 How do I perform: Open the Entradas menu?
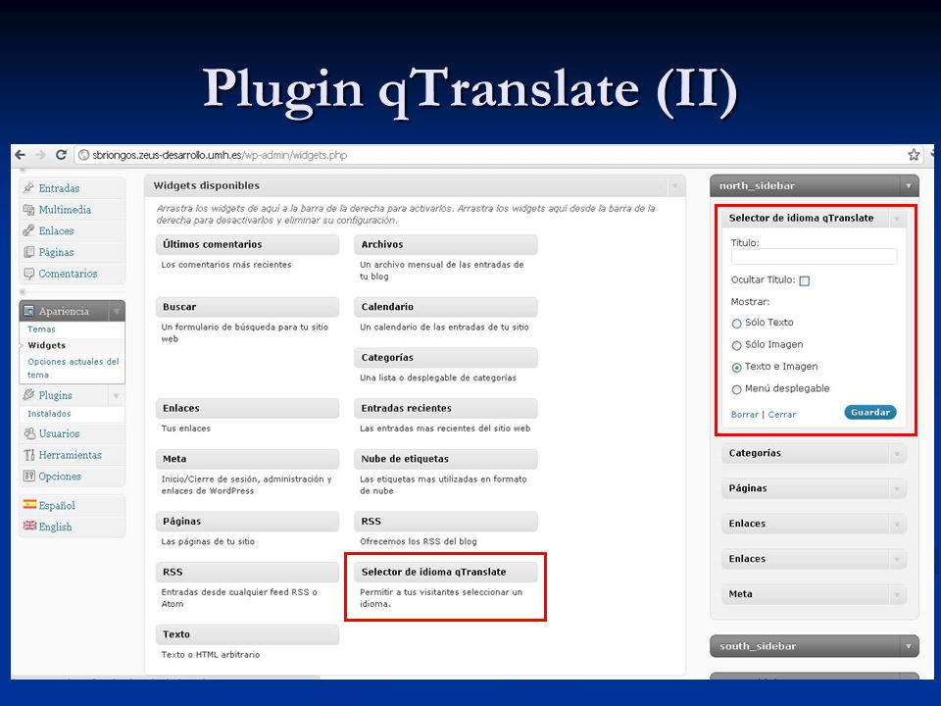(x=59, y=188)
